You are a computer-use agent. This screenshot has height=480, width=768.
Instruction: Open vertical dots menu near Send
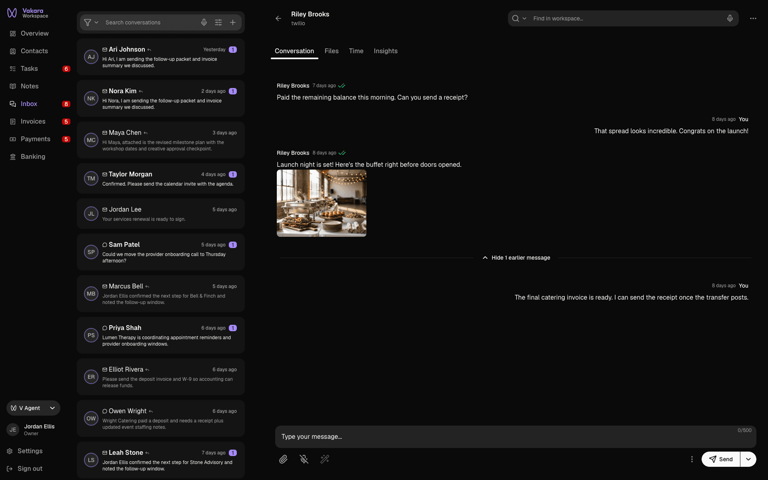click(x=692, y=459)
